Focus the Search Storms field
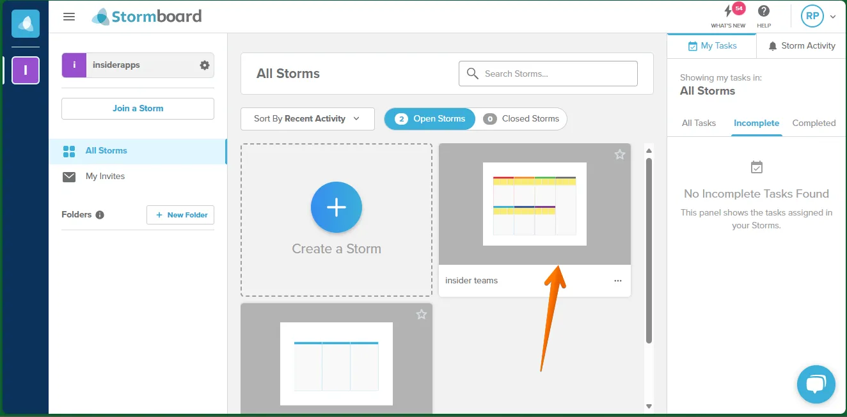Screen dimensions: 847x417 tap(548, 74)
